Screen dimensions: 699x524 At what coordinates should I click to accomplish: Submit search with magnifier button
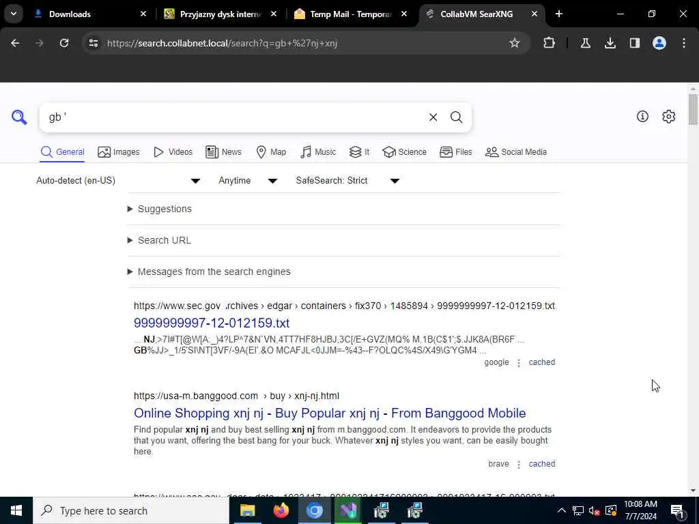pos(456,117)
